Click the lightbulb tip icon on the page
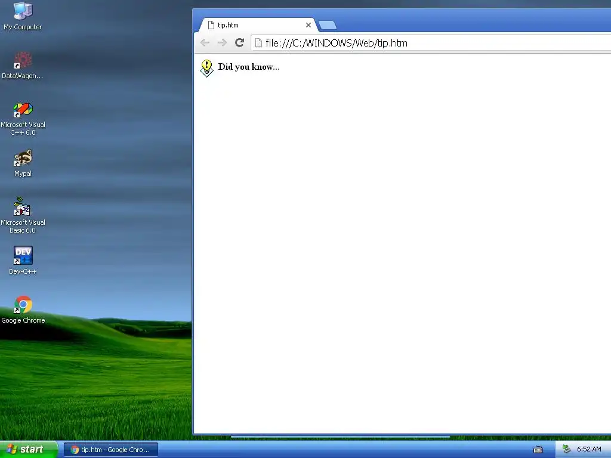Screen dimensions: 611x458 206,68
